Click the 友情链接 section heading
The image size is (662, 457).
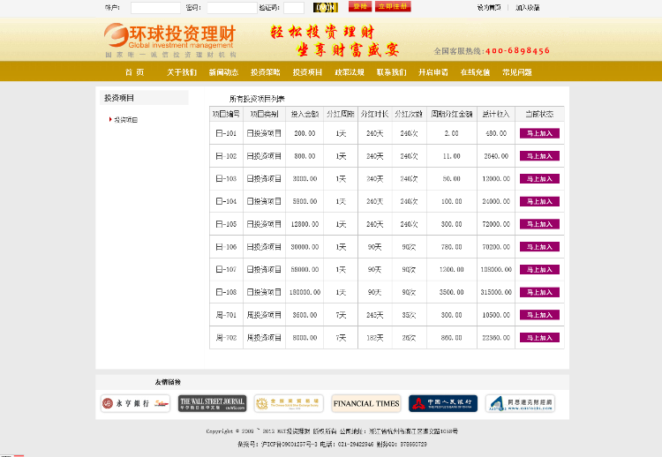168,382
